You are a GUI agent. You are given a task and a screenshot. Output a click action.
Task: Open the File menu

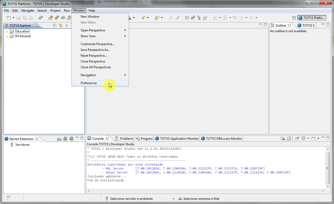click(6, 11)
